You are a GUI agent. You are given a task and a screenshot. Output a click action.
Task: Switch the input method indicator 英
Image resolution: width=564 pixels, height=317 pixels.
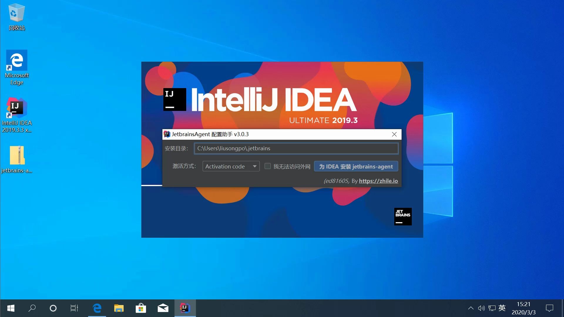coord(502,308)
